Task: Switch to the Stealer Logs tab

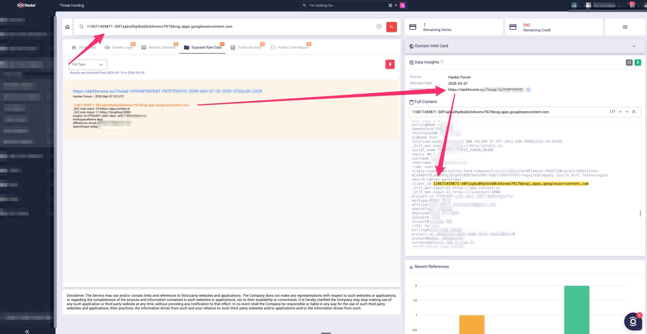Action: point(118,47)
